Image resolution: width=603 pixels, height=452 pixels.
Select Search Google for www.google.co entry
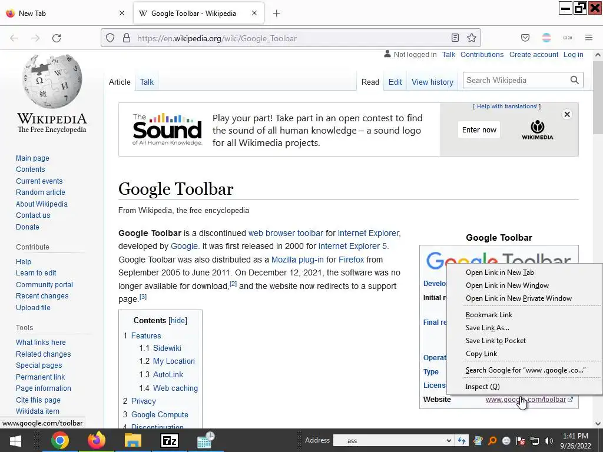tap(525, 370)
